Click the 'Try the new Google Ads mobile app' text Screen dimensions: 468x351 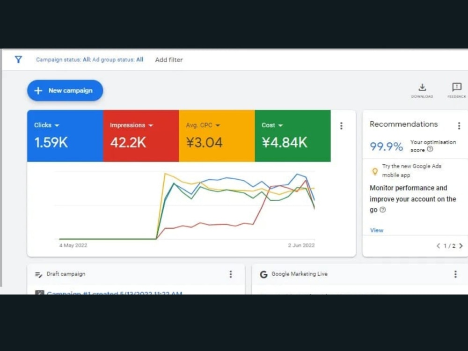click(x=411, y=170)
